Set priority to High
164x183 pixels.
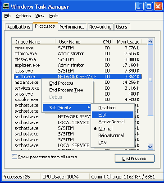pyautogui.click(x=113, y=115)
